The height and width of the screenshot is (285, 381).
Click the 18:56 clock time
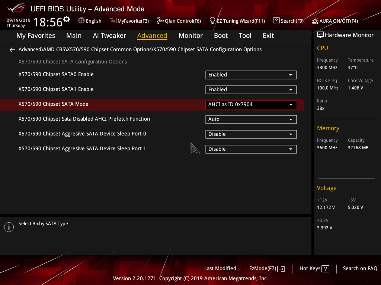[x=48, y=22]
